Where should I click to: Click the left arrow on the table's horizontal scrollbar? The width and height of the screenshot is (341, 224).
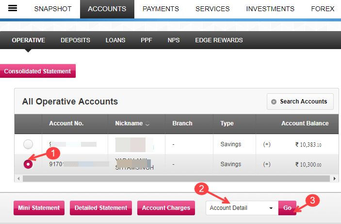point(18,179)
